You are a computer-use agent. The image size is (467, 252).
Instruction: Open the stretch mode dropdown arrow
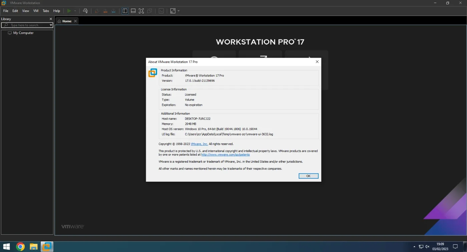[178, 11]
